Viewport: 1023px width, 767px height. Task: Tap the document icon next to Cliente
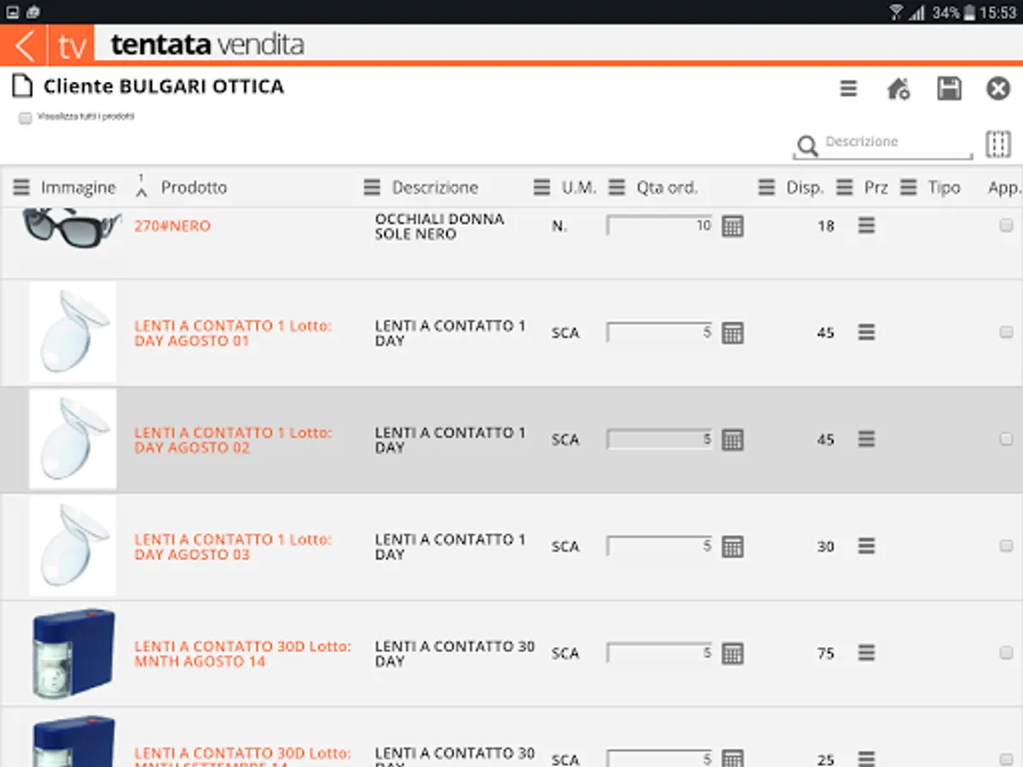tap(22, 87)
